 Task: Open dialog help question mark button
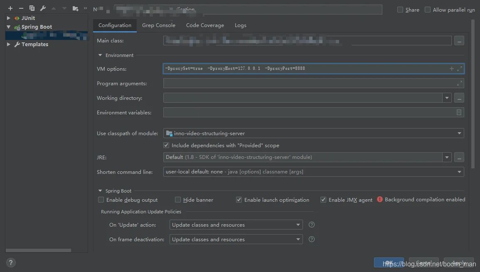(x=11, y=262)
